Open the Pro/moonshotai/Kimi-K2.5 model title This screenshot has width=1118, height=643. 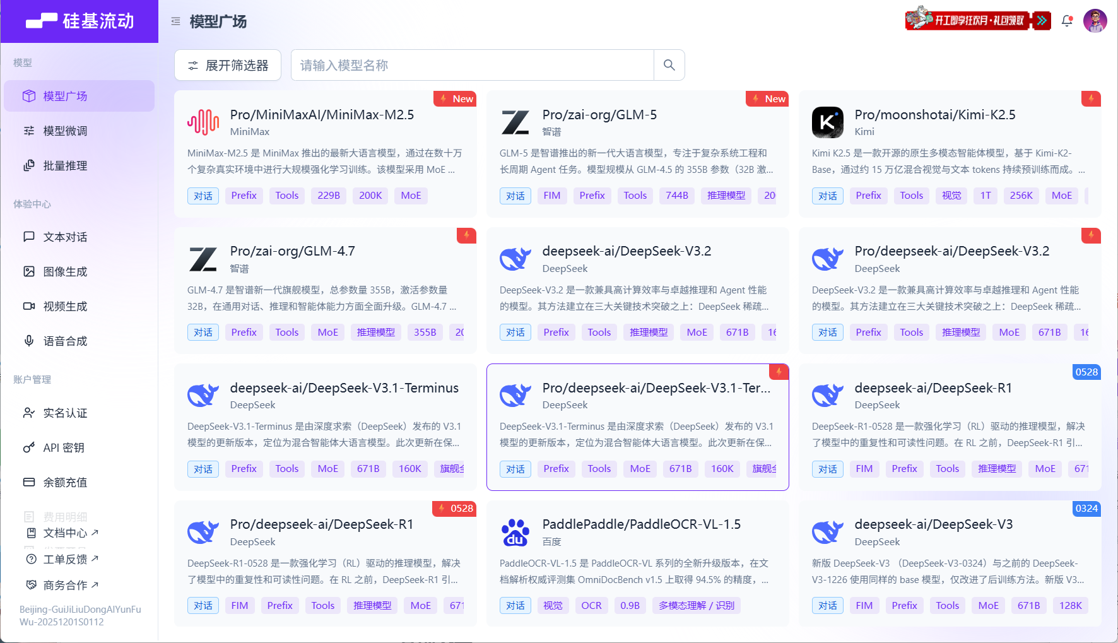click(x=935, y=115)
